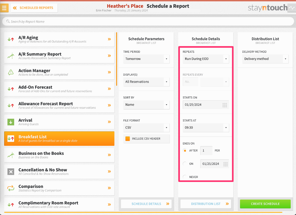Click the Allowance Forecast Report arrows icon
Image resolution: width=296 pixels, height=215 pixels.
(x=11, y=105)
